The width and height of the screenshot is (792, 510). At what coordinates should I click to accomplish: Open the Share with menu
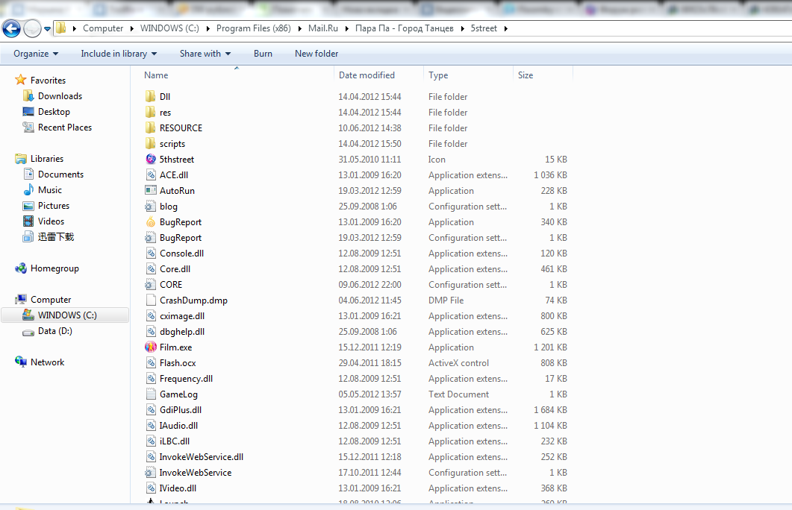(x=205, y=54)
